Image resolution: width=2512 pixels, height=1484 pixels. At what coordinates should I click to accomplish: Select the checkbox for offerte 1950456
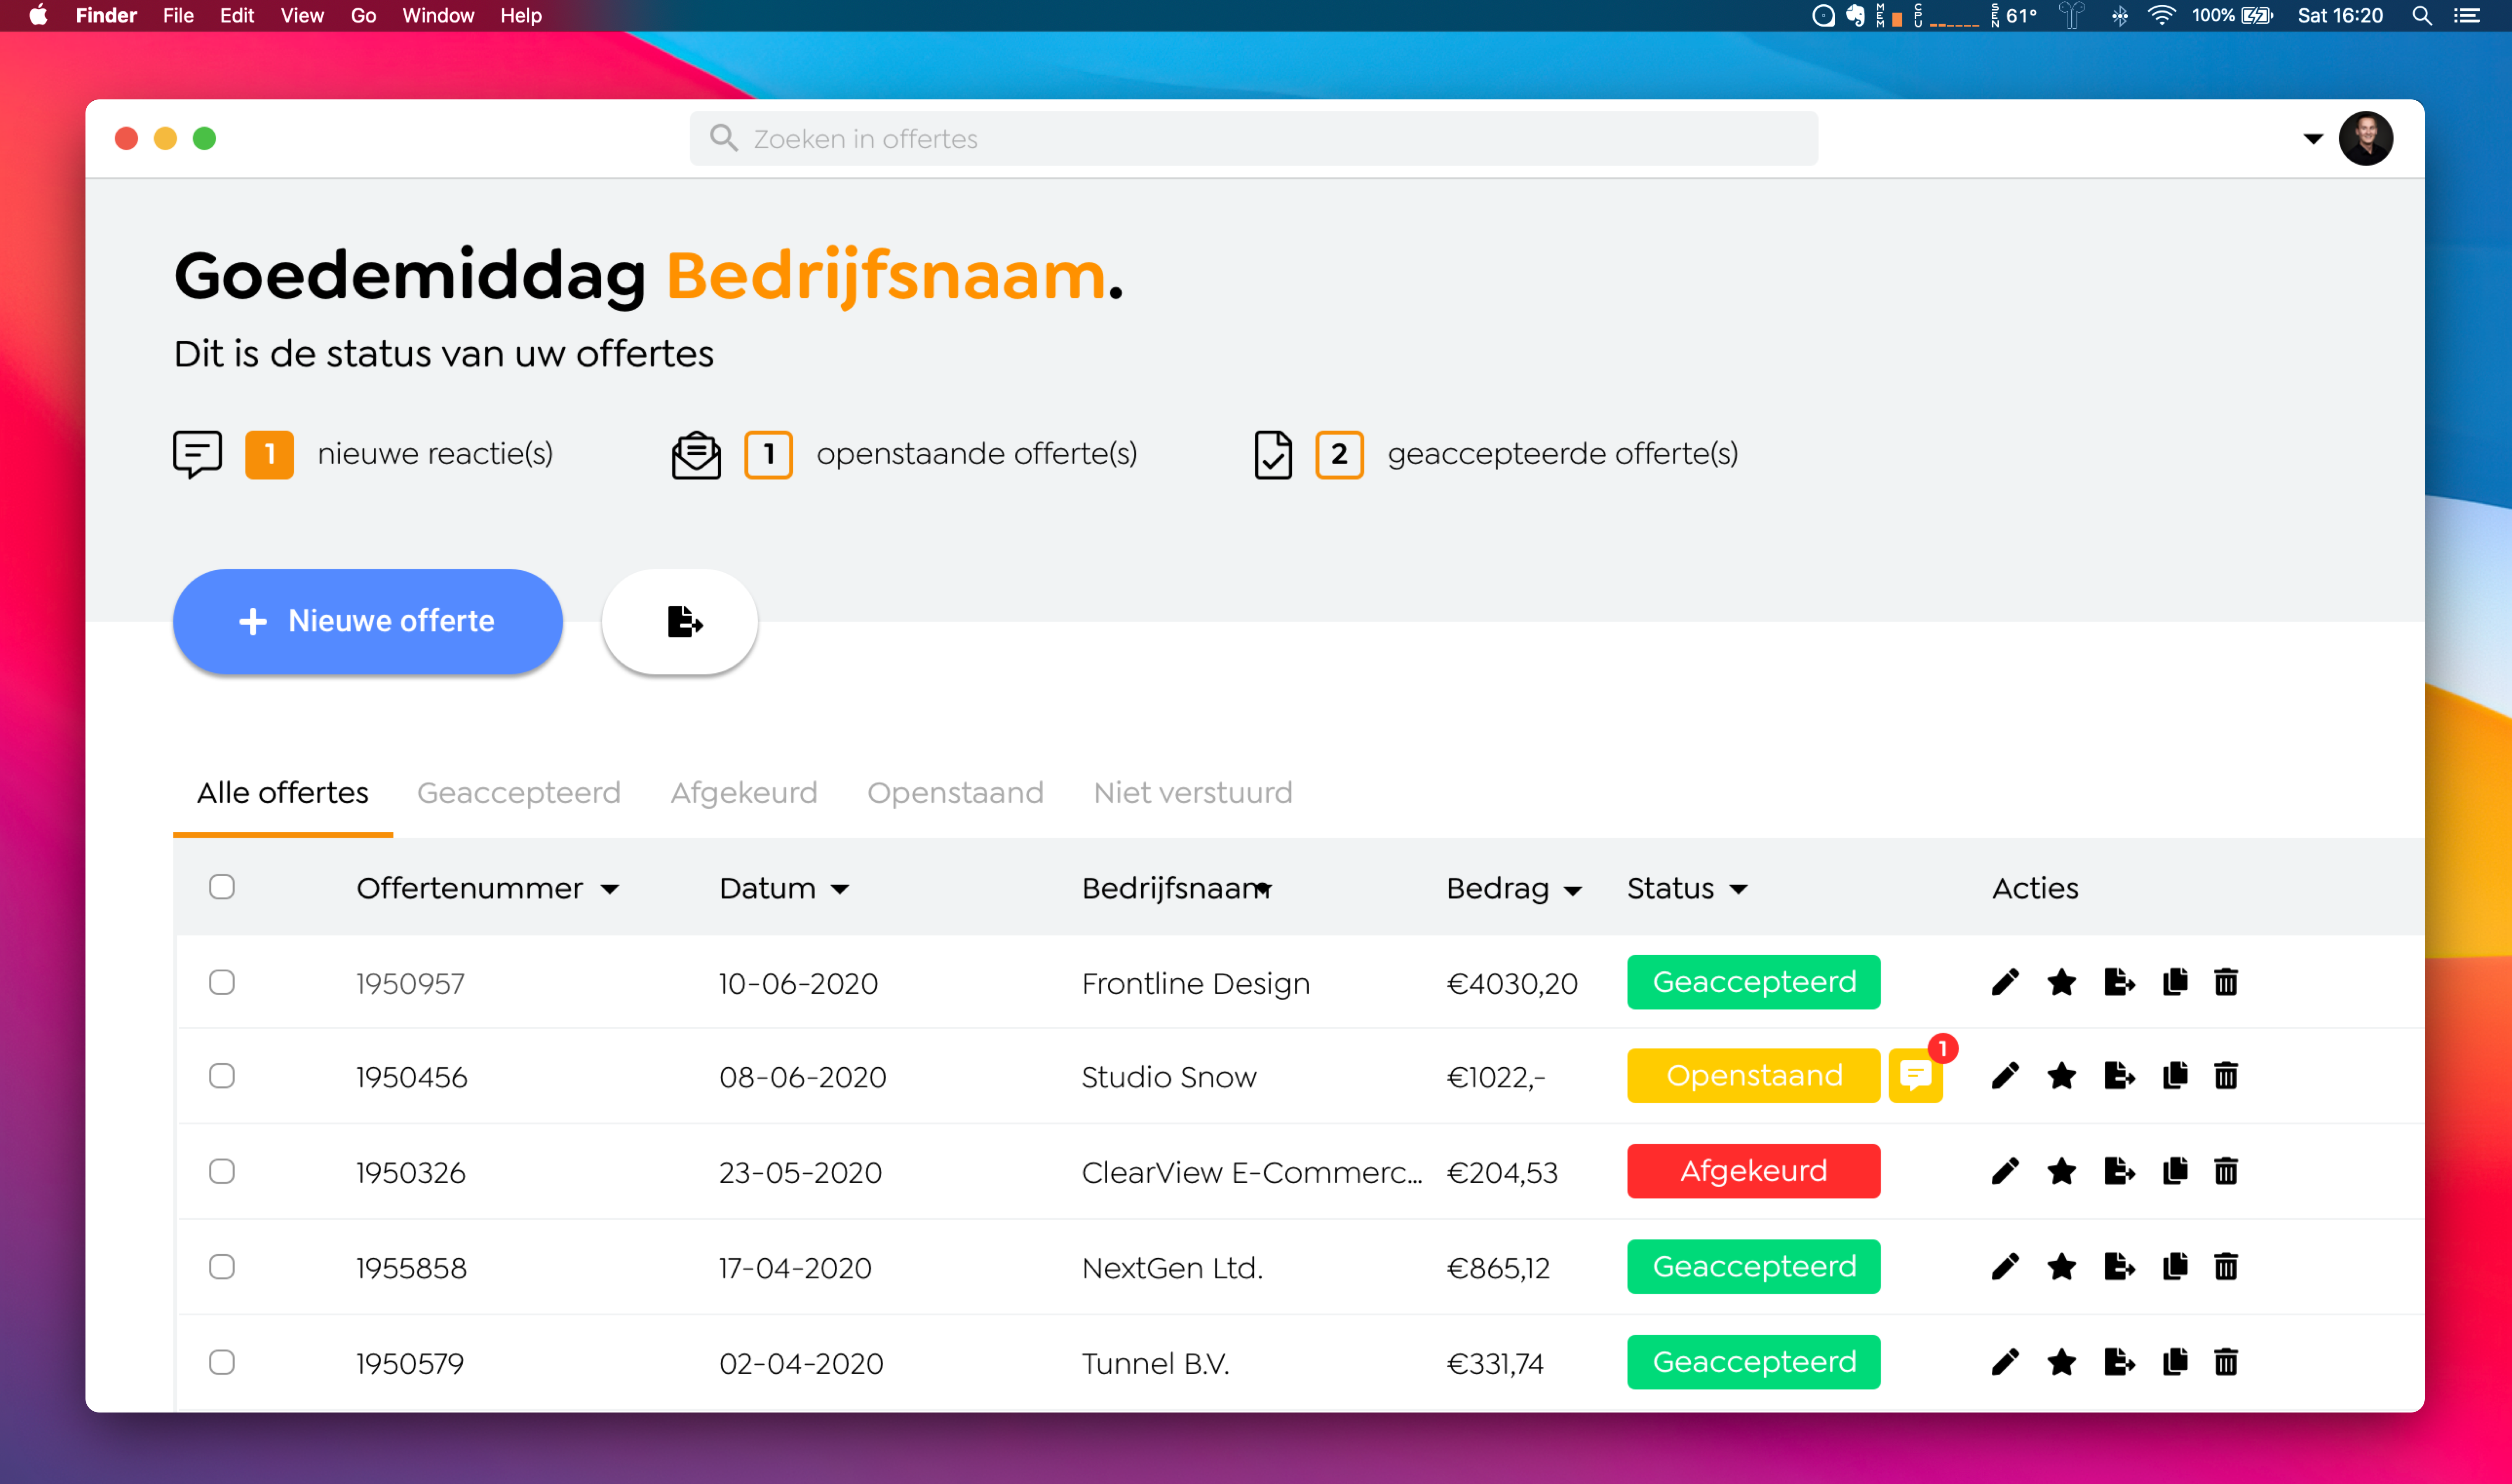pos(222,1076)
